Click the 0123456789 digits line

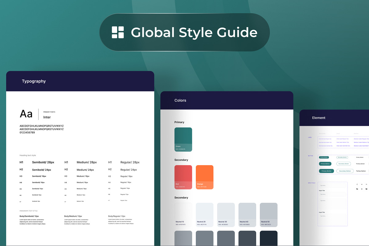[27, 133]
